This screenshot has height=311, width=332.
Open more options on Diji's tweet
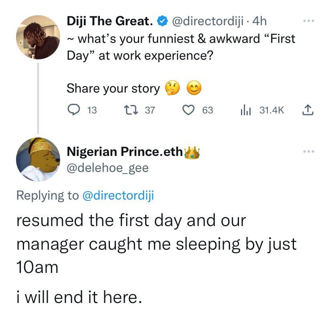click(308, 20)
